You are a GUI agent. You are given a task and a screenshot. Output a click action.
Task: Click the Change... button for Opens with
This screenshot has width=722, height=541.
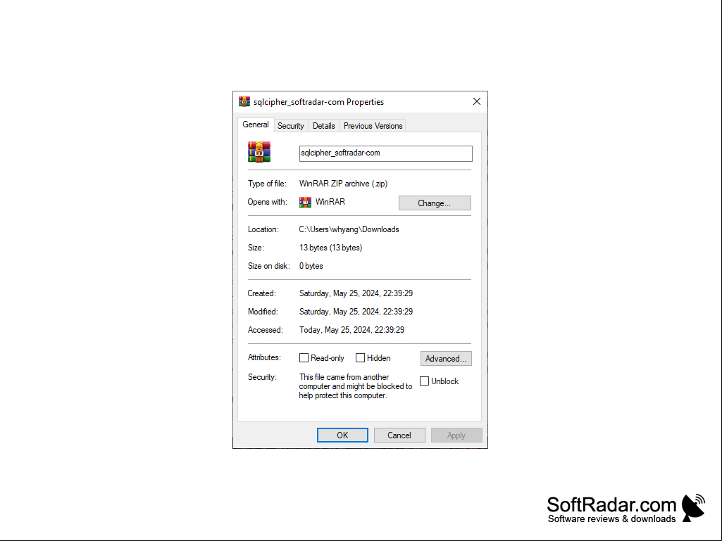435,203
